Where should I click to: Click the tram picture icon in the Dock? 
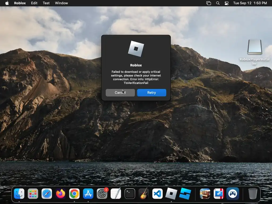click(x=205, y=194)
